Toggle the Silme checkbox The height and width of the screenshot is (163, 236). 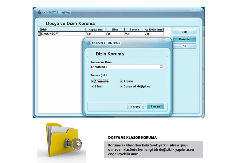(92, 87)
